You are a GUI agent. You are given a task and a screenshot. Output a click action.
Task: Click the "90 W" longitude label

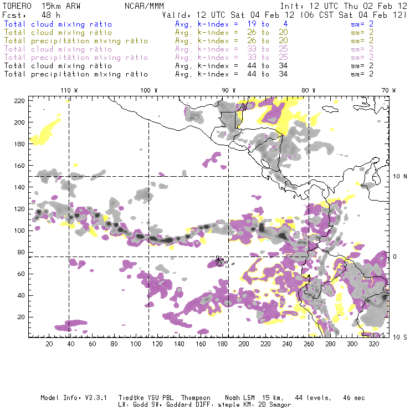coord(228,90)
